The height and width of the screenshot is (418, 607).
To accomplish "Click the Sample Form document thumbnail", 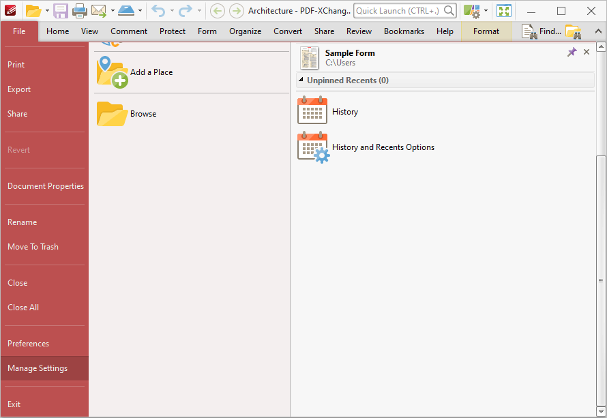I will [x=310, y=58].
